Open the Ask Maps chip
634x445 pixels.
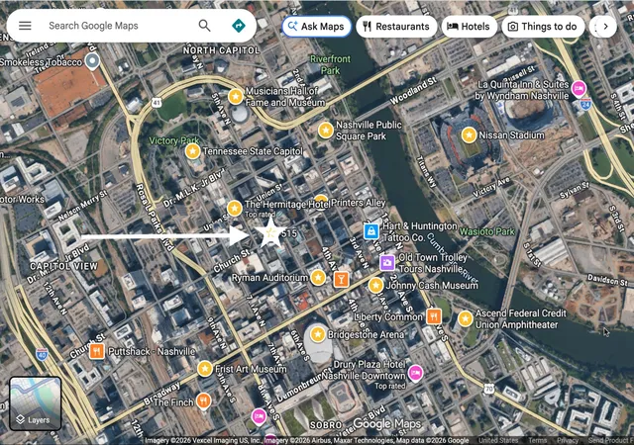click(x=317, y=27)
